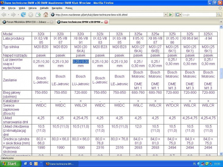Open the Widok menu

(22, 8)
